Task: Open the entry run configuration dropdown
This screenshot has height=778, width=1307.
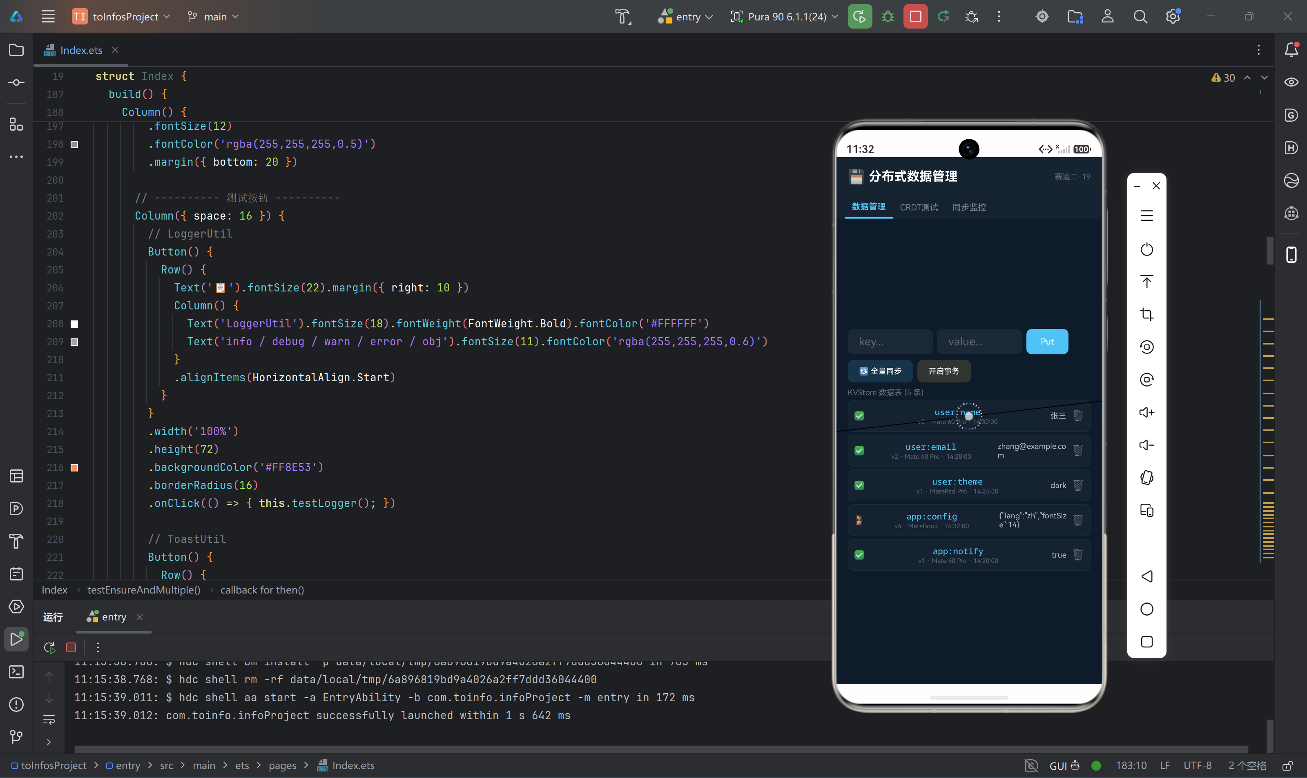Action: tap(685, 16)
